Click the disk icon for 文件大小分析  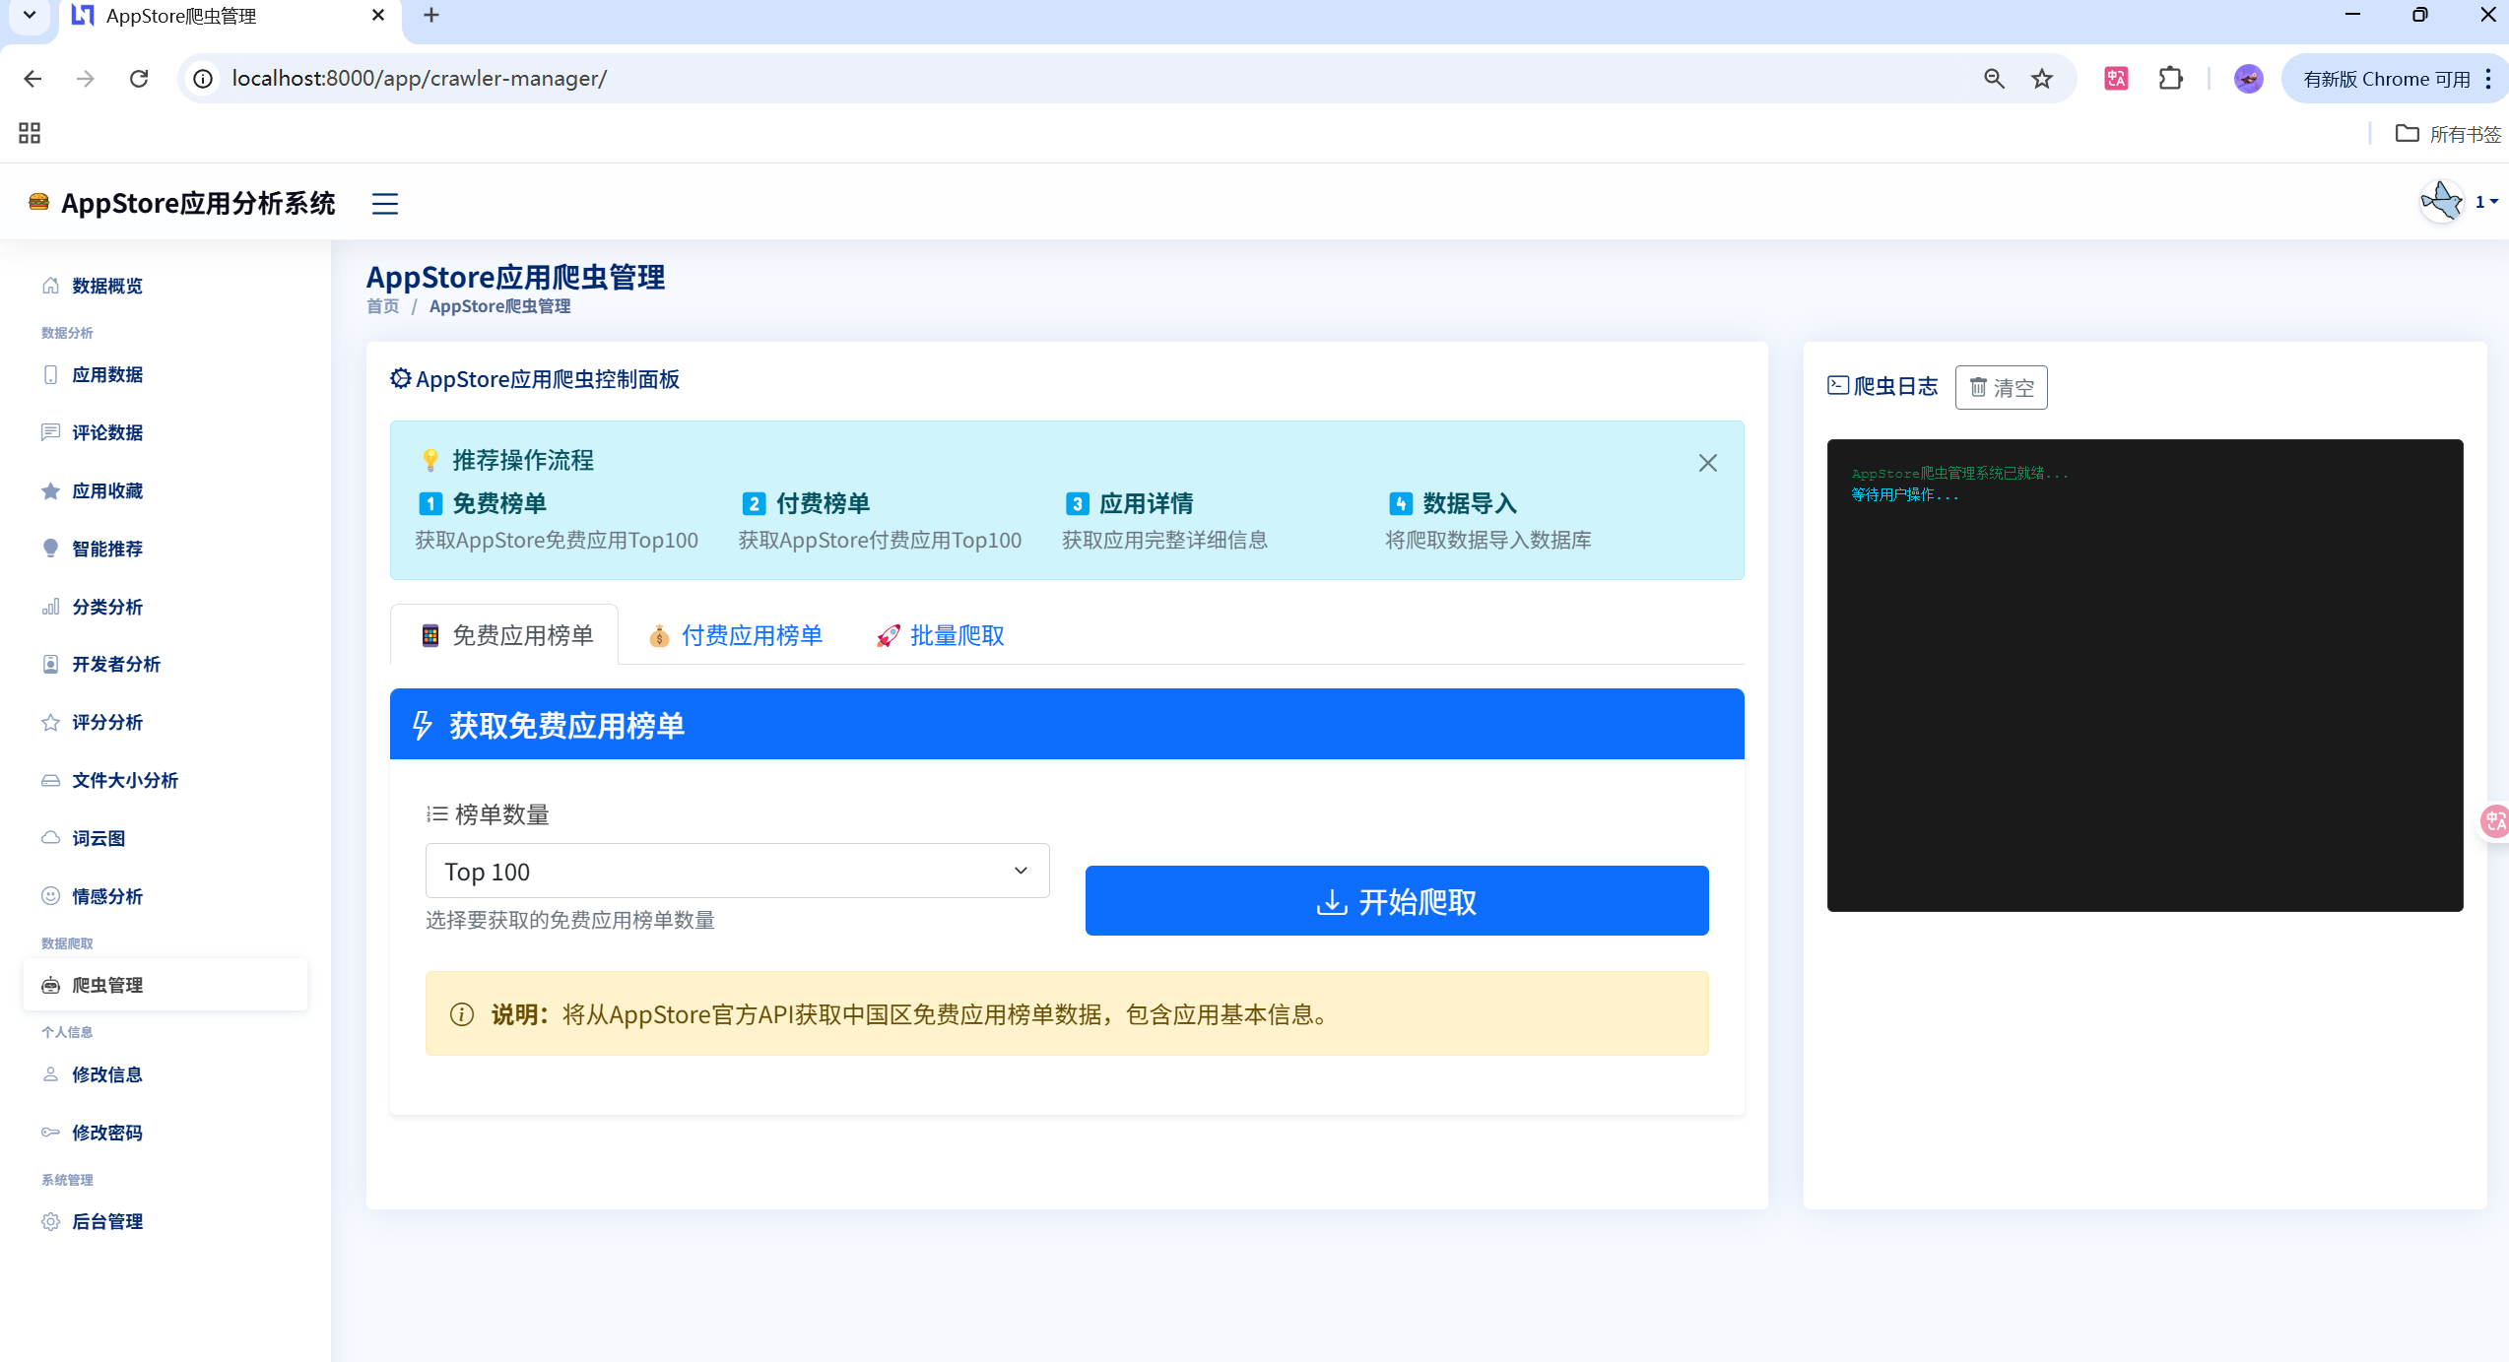50,780
